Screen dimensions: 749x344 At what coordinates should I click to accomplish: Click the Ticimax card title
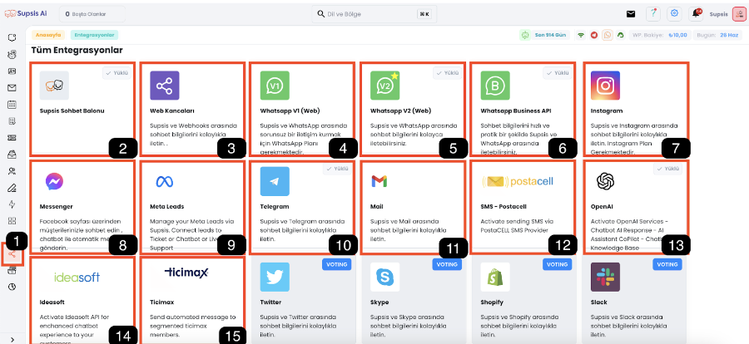click(x=161, y=302)
